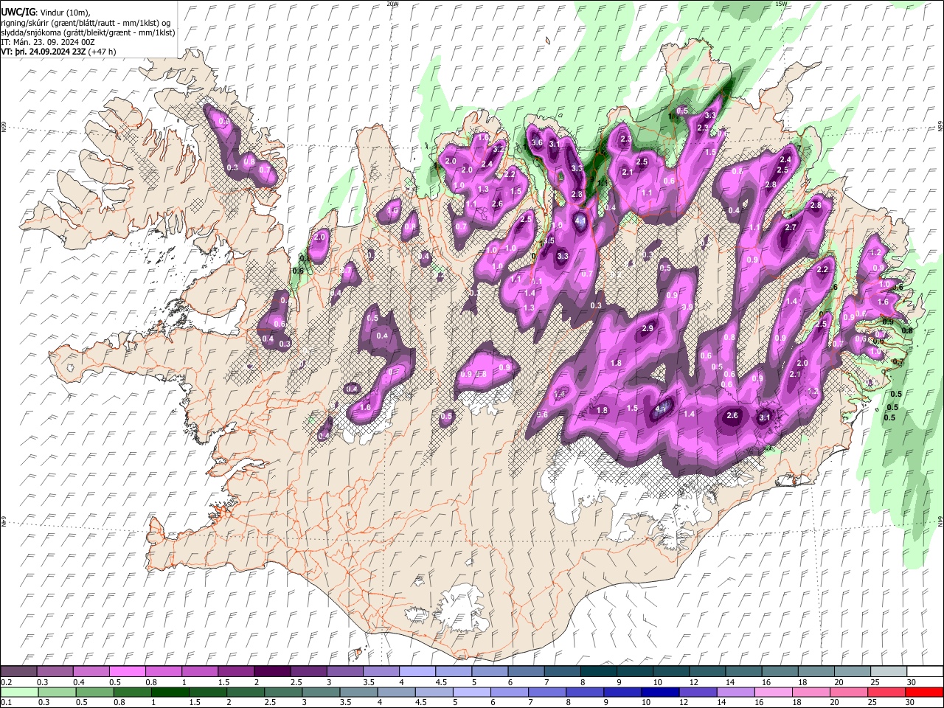Pick the light gray 25 swatch in the upper legend row
944x708 pixels.
point(889,672)
